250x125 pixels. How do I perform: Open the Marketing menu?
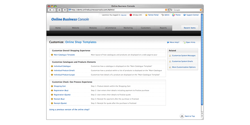tap(128, 28)
